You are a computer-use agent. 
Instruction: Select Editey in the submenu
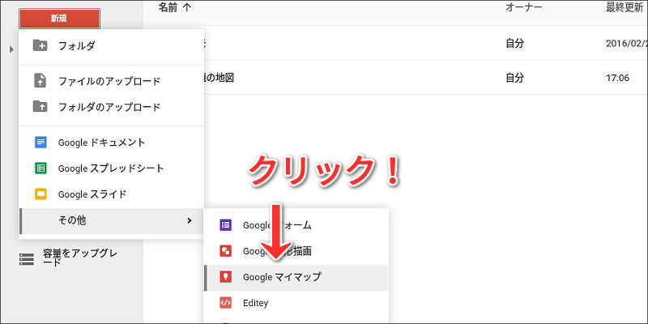click(x=296, y=303)
